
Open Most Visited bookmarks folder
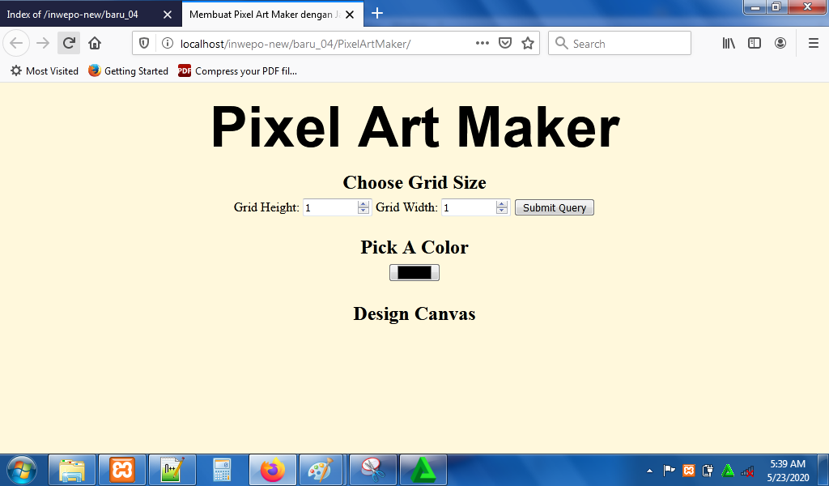[x=45, y=70]
